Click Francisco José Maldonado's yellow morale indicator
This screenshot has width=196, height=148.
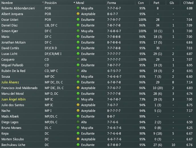tap(78, 88)
